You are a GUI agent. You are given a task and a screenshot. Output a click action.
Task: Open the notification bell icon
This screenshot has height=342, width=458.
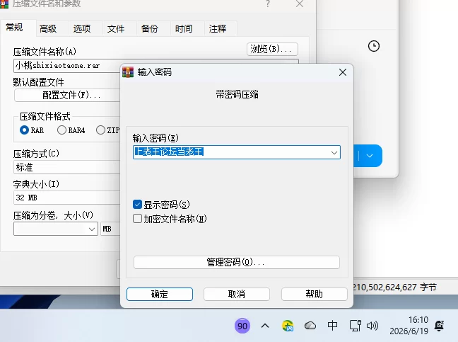(x=440, y=326)
